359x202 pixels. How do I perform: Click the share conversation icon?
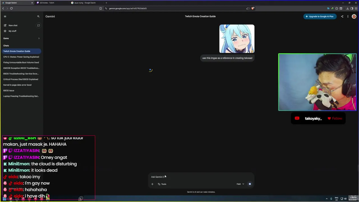tap(342, 16)
